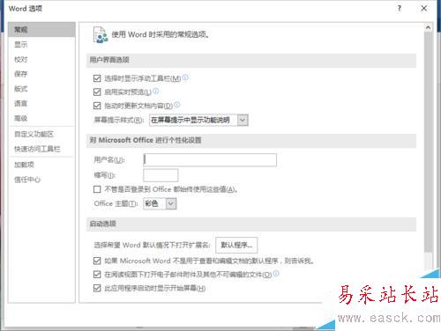Open the 信任中心 category
Image resolution: width=441 pixels, height=331 pixels.
[x=41, y=180]
